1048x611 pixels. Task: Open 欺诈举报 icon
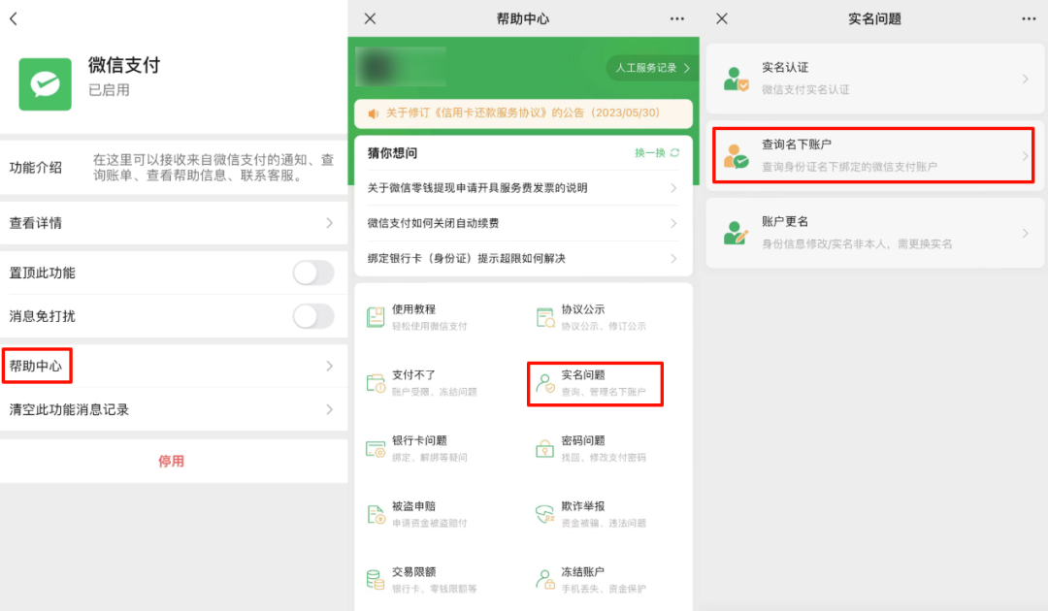[x=545, y=514]
